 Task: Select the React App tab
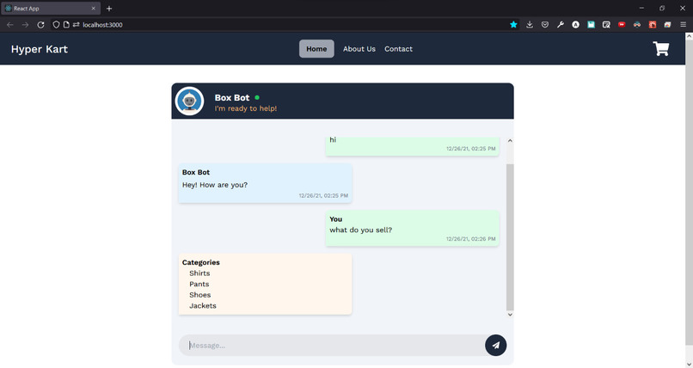pos(51,9)
